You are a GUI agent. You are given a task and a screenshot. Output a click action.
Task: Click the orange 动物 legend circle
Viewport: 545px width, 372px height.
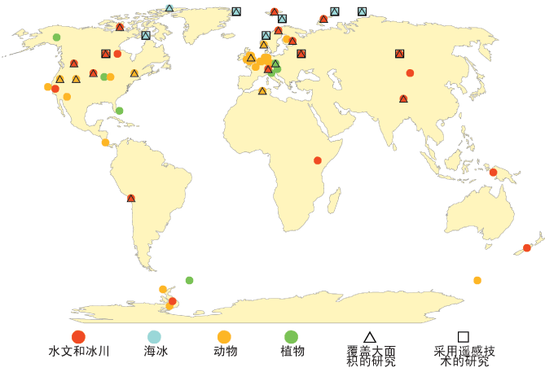click(x=224, y=337)
